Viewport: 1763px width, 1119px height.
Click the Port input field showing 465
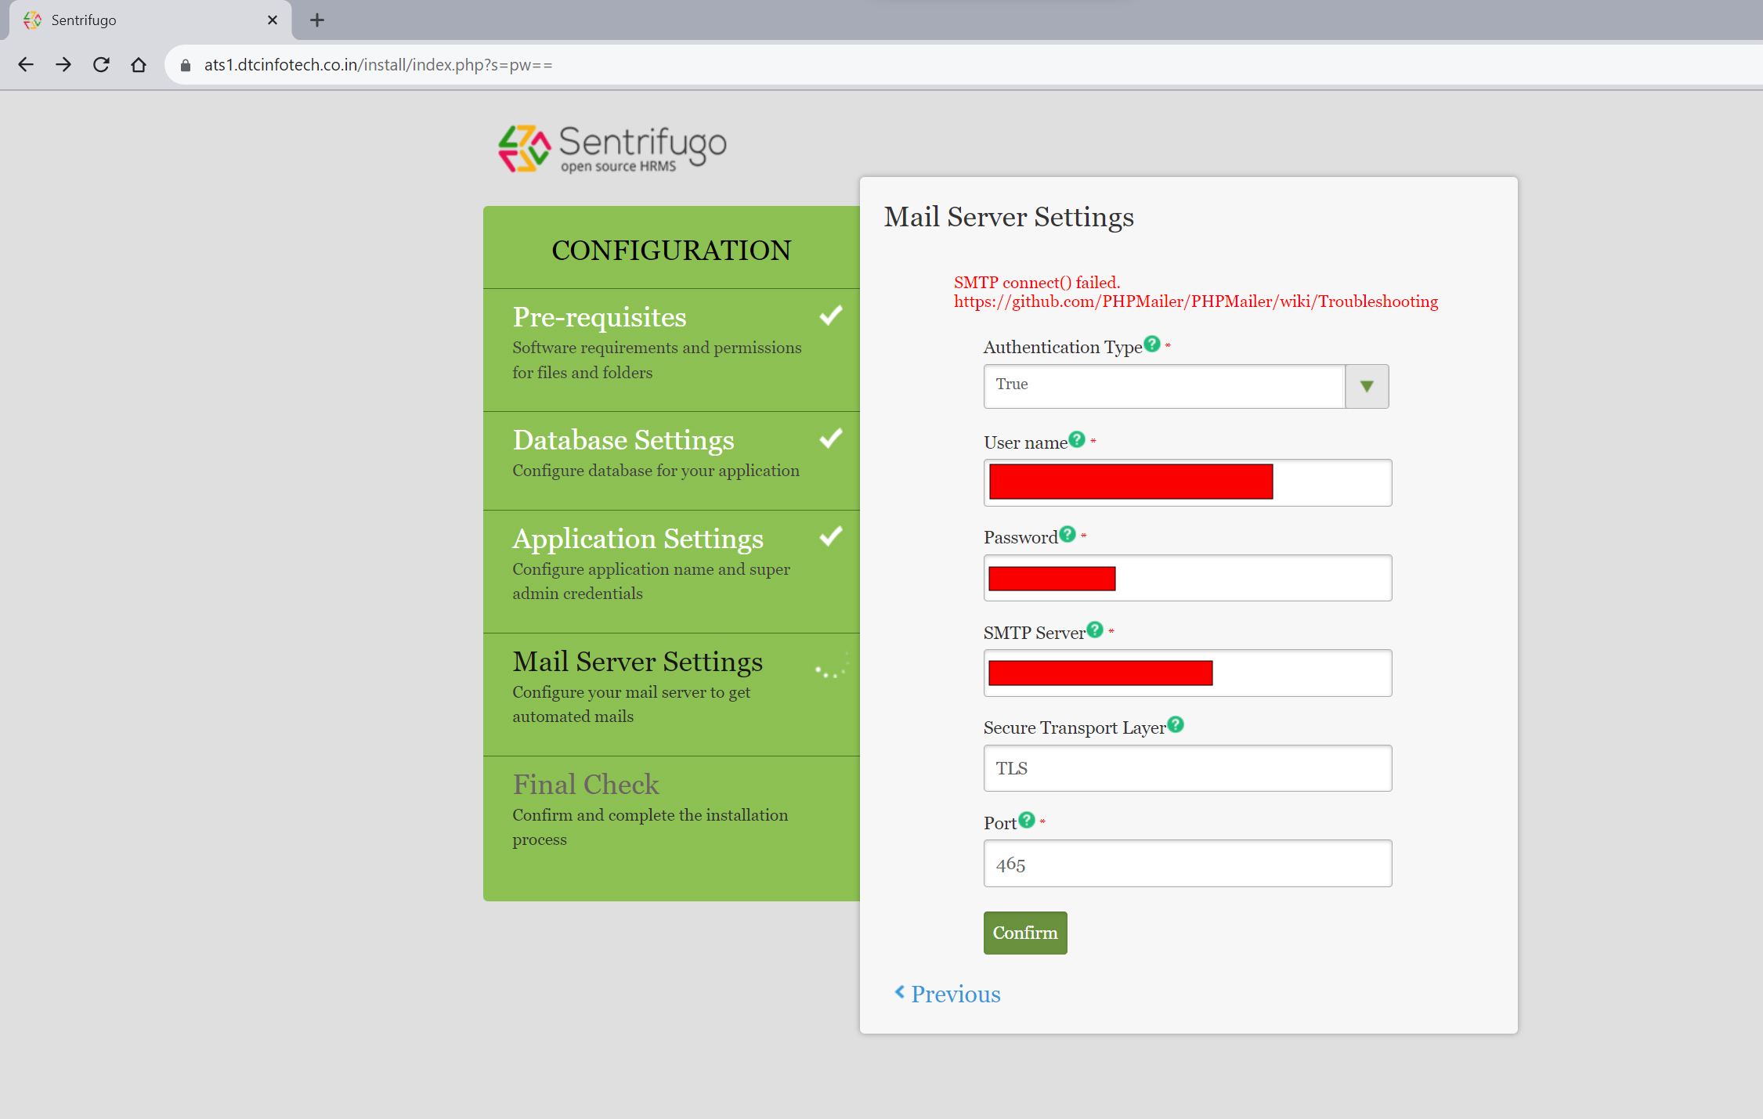click(1187, 864)
